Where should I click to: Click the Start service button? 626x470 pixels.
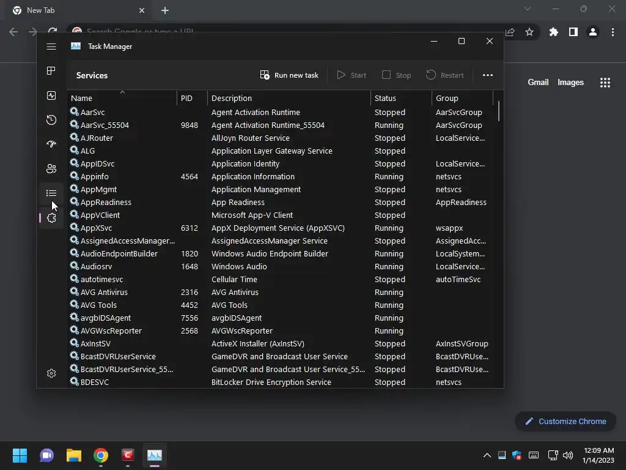pyautogui.click(x=352, y=75)
